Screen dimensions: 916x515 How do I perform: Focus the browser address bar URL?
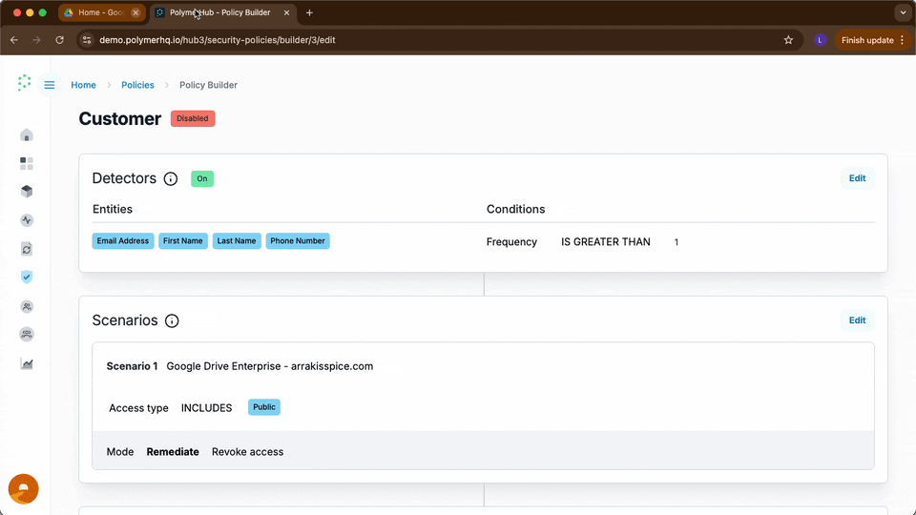218,40
